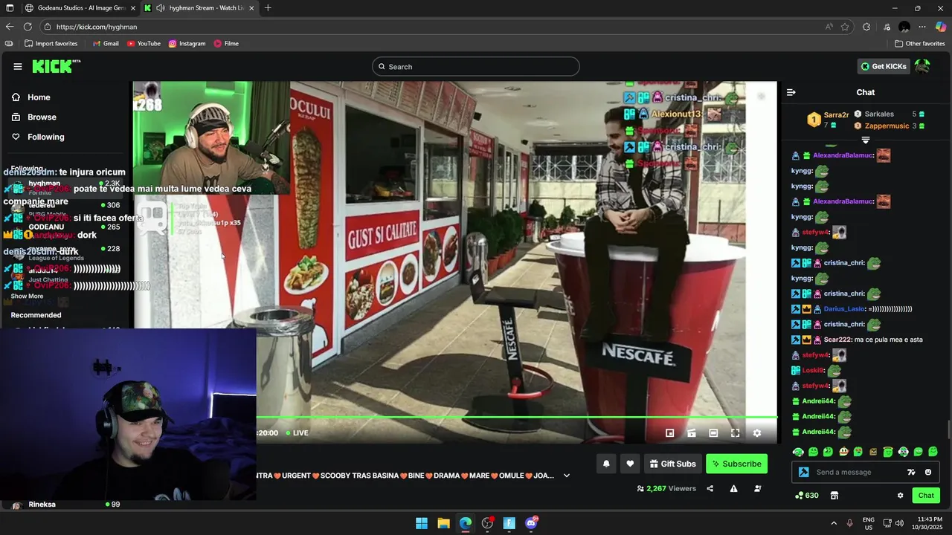Insert the last quick emote in row
Viewport: 952px width, 535px height.
933,452
